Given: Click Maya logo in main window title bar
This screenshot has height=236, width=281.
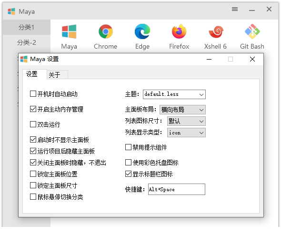Looking at the screenshot, I should tap(11, 11).
